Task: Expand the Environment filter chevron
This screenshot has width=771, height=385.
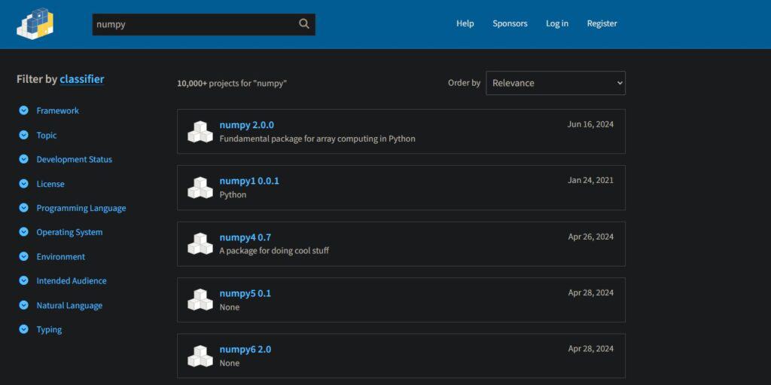Action: click(23, 256)
